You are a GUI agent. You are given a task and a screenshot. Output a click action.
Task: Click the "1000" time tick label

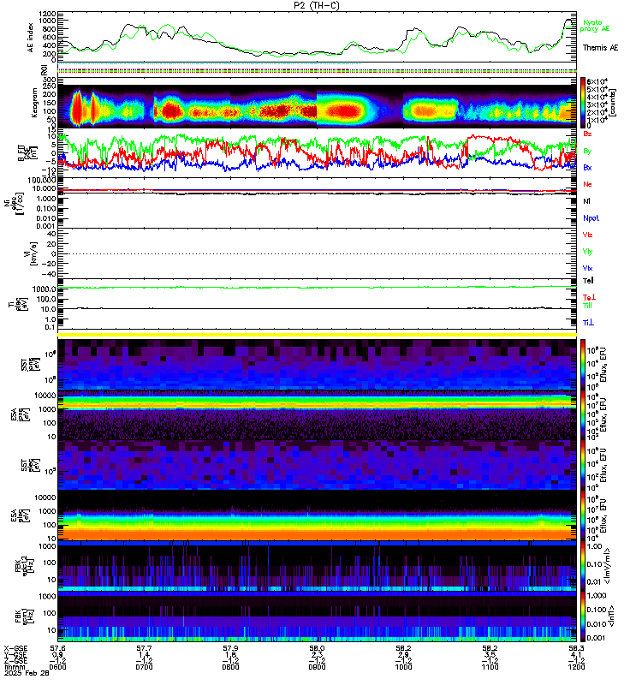pyautogui.click(x=403, y=667)
